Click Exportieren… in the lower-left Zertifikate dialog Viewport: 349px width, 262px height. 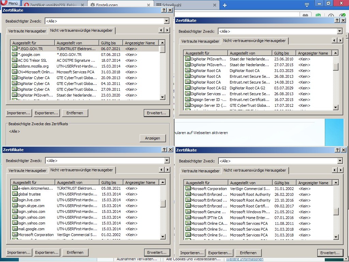pyautogui.click(x=47, y=252)
